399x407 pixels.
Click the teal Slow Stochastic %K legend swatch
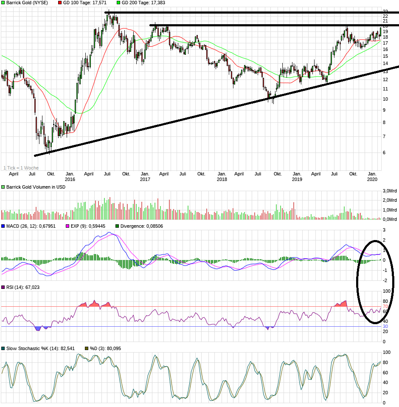click(3, 349)
